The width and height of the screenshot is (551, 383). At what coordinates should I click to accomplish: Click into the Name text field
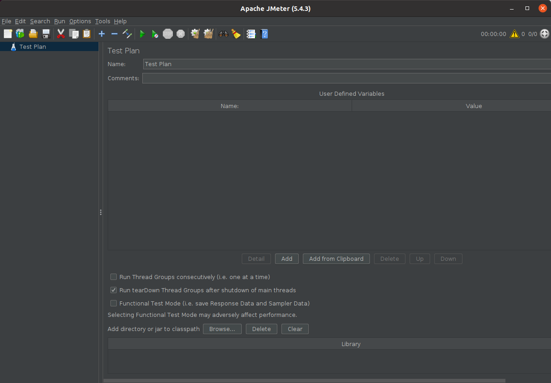click(x=347, y=64)
